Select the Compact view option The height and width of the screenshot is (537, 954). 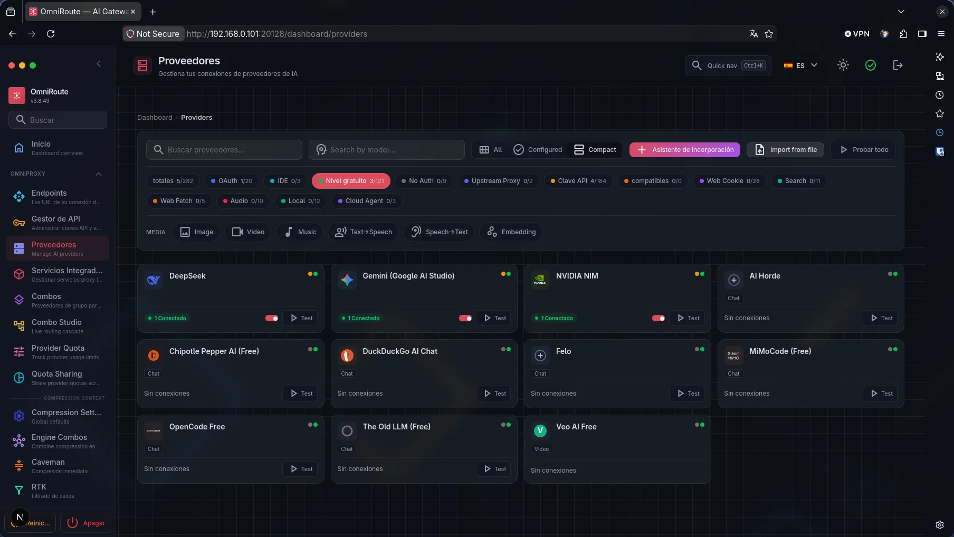click(x=595, y=150)
